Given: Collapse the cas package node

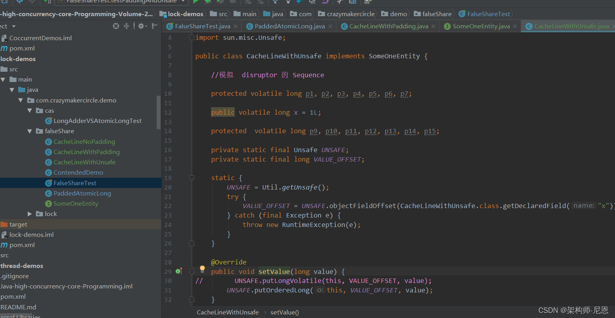Looking at the screenshot, I should 30,111.
